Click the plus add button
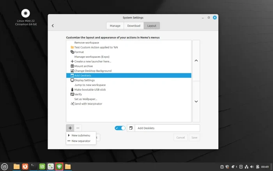273x171 pixels. click(x=70, y=128)
